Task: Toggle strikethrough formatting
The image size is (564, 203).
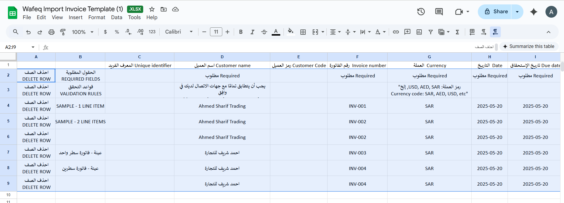Action: pos(264,32)
